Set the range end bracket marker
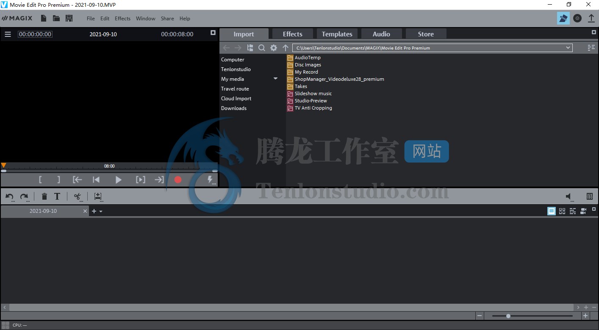599x330 pixels. click(x=58, y=180)
